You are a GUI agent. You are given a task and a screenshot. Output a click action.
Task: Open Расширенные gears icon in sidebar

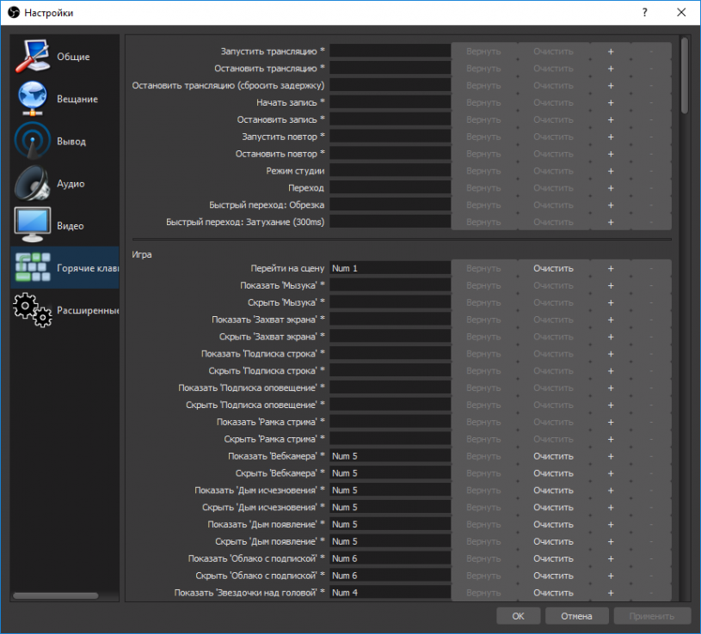pyautogui.click(x=33, y=310)
